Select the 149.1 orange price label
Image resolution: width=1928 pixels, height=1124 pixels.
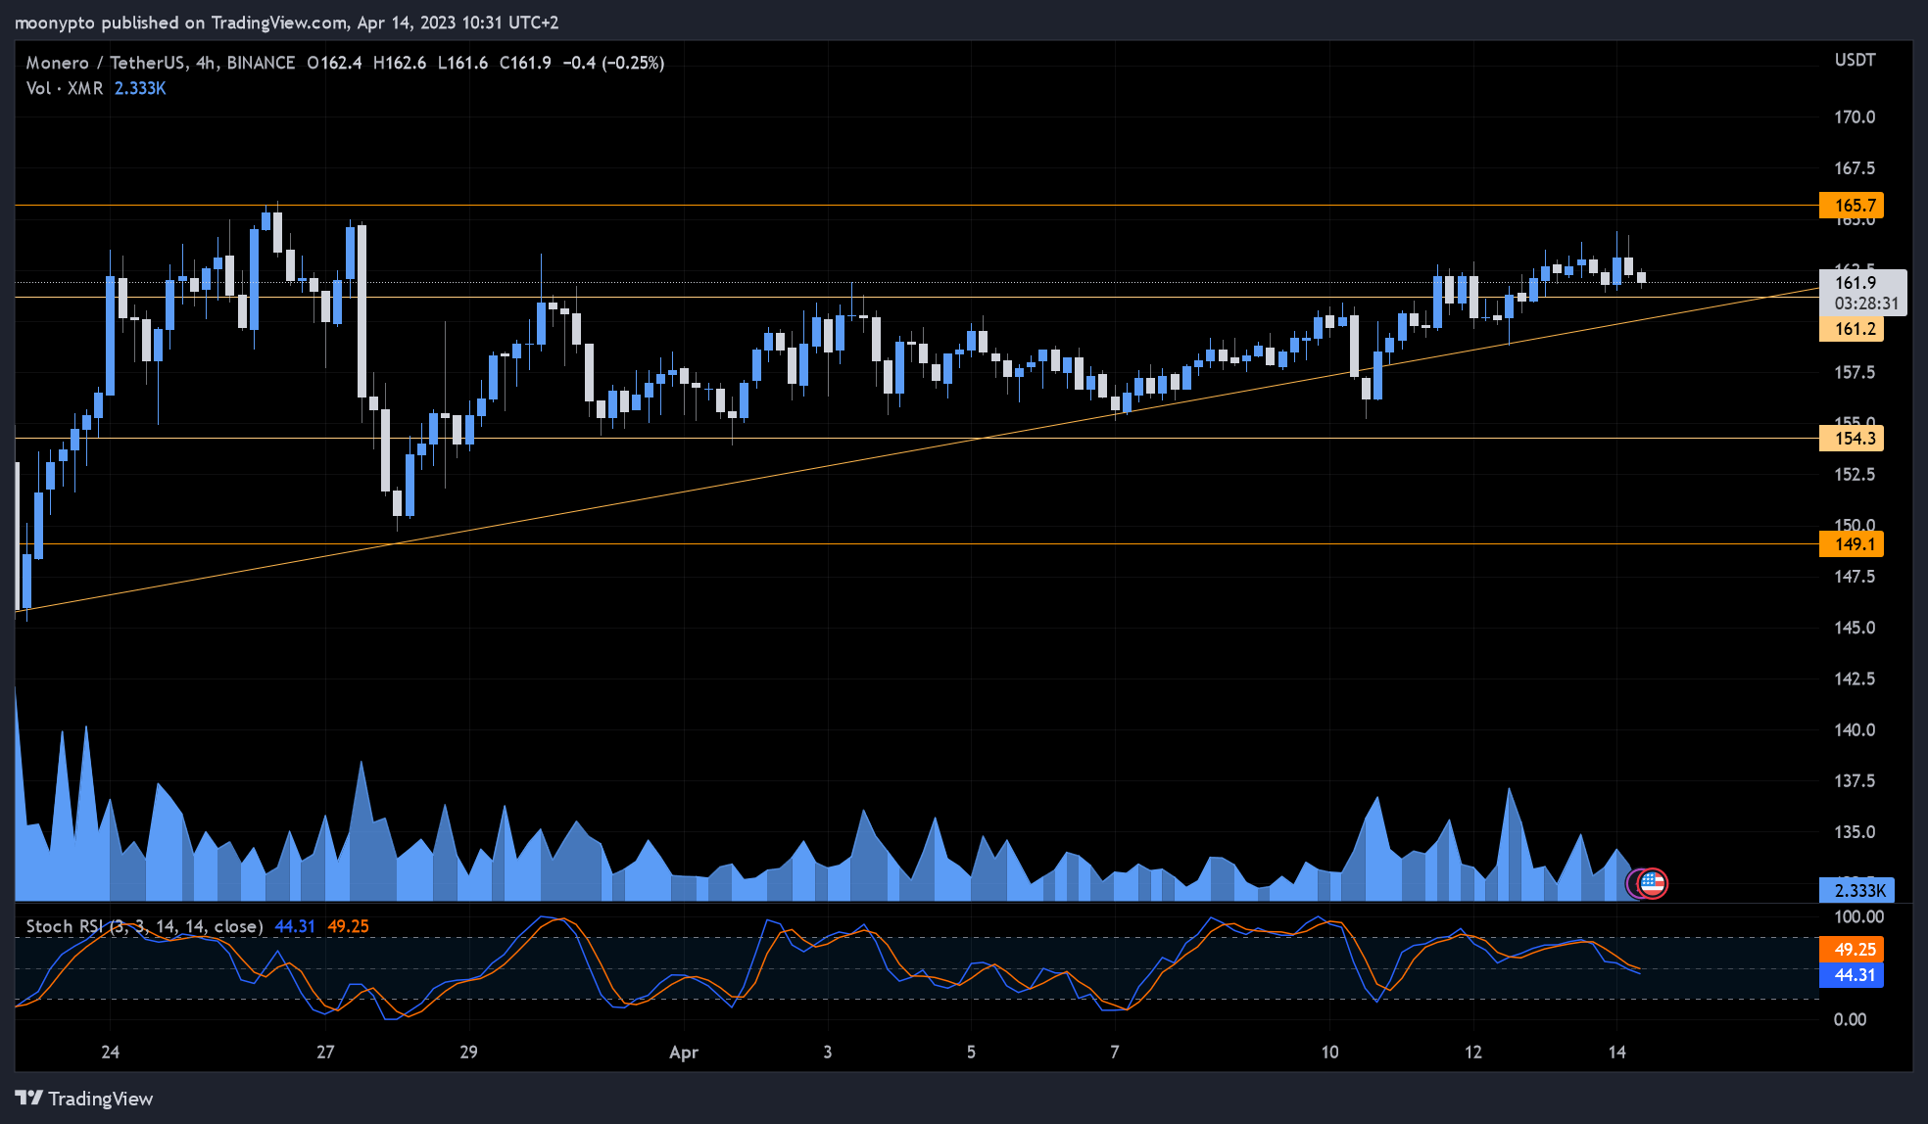[1852, 544]
